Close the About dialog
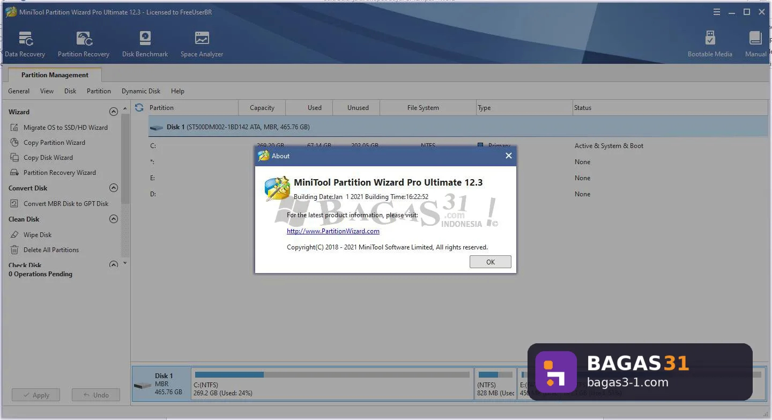The image size is (772, 420). tap(509, 156)
